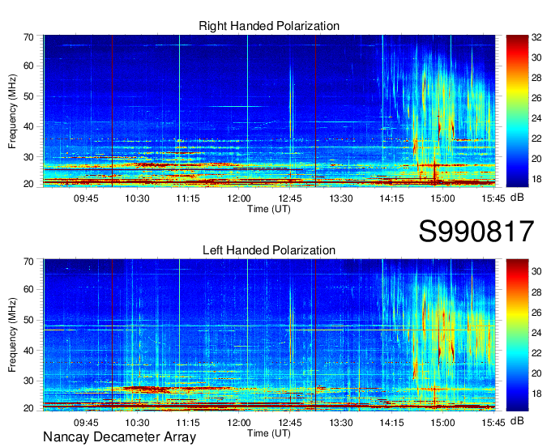
Task: Click 20 MHz tick on bottom plot
Action: pos(28,408)
